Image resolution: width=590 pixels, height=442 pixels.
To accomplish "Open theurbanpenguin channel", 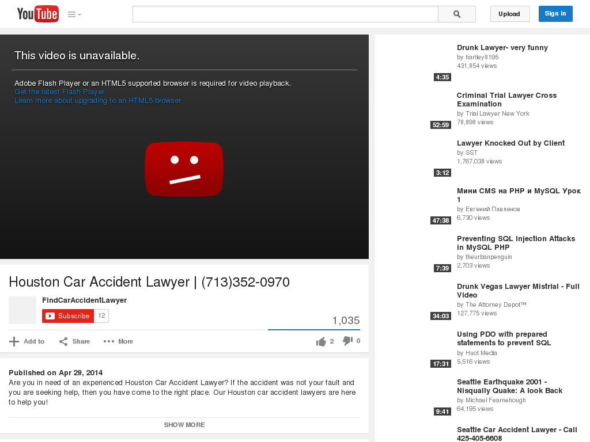I will [x=489, y=257].
